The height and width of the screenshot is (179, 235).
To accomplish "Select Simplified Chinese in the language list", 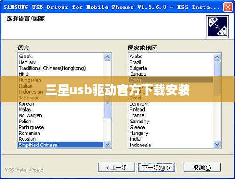I will pos(61,145).
